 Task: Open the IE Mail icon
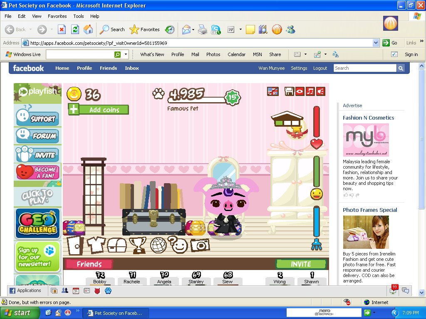[x=186, y=29]
